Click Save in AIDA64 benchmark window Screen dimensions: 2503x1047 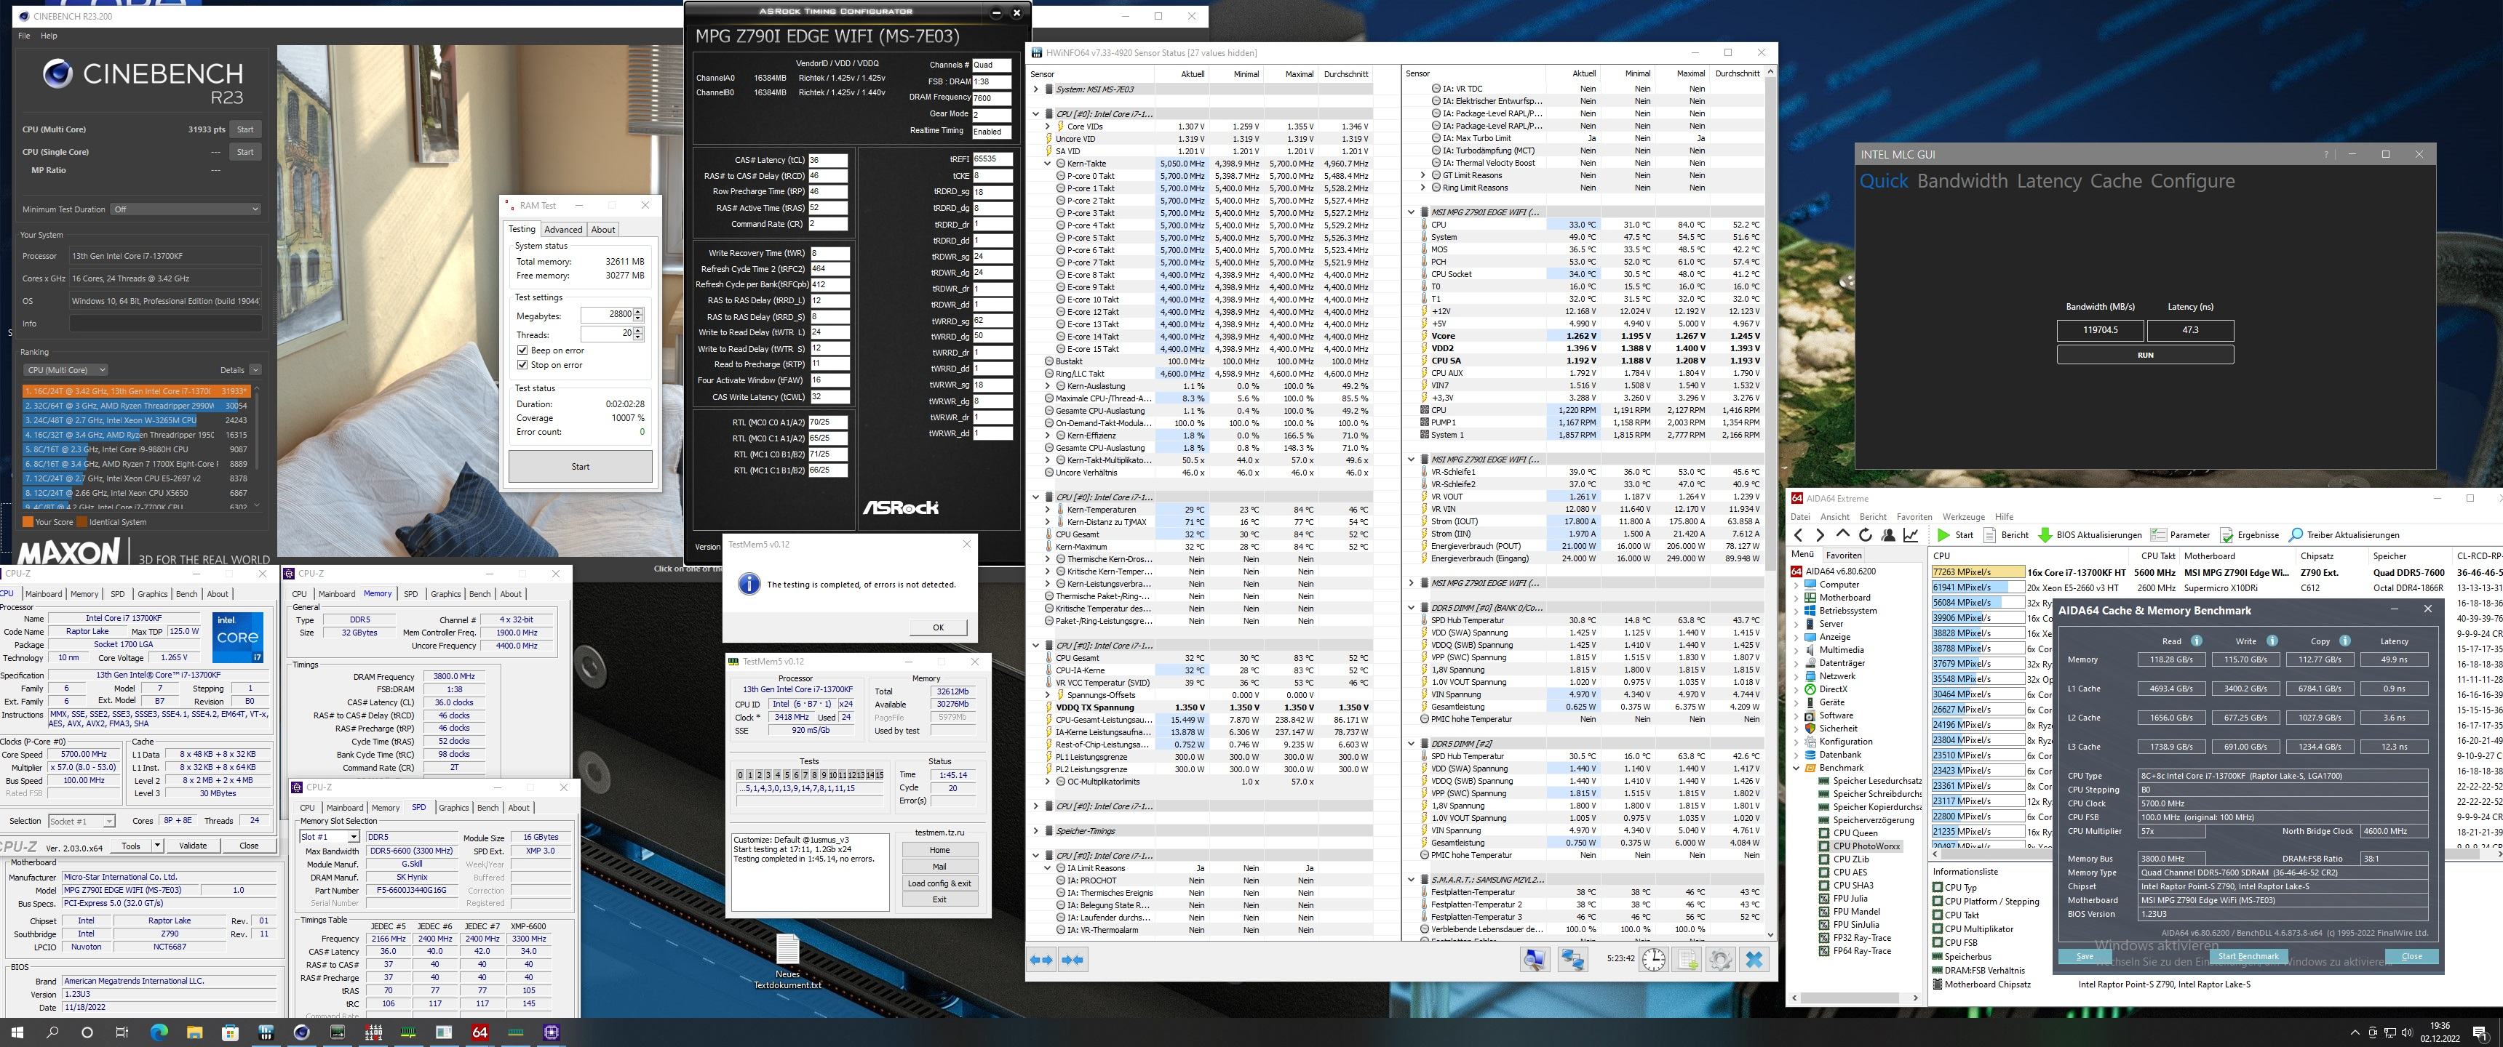[2085, 955]
